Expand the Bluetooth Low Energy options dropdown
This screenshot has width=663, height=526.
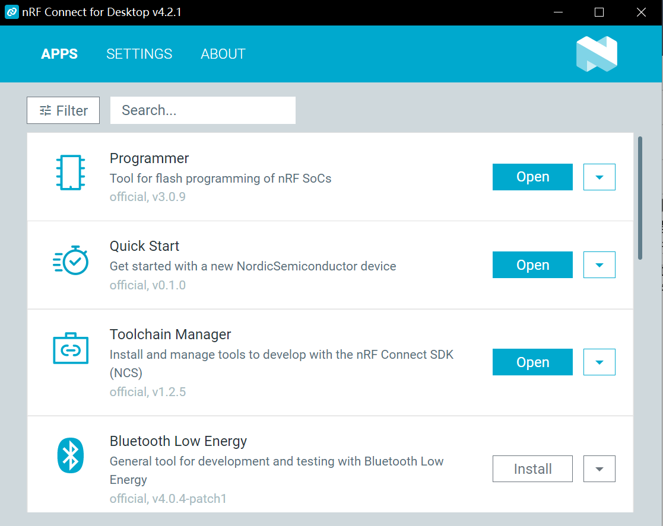(x=599, y=469)
